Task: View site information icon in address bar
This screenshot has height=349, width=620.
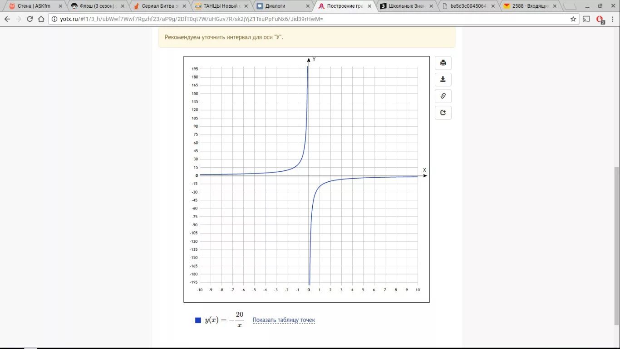Action: click(54, 19)
